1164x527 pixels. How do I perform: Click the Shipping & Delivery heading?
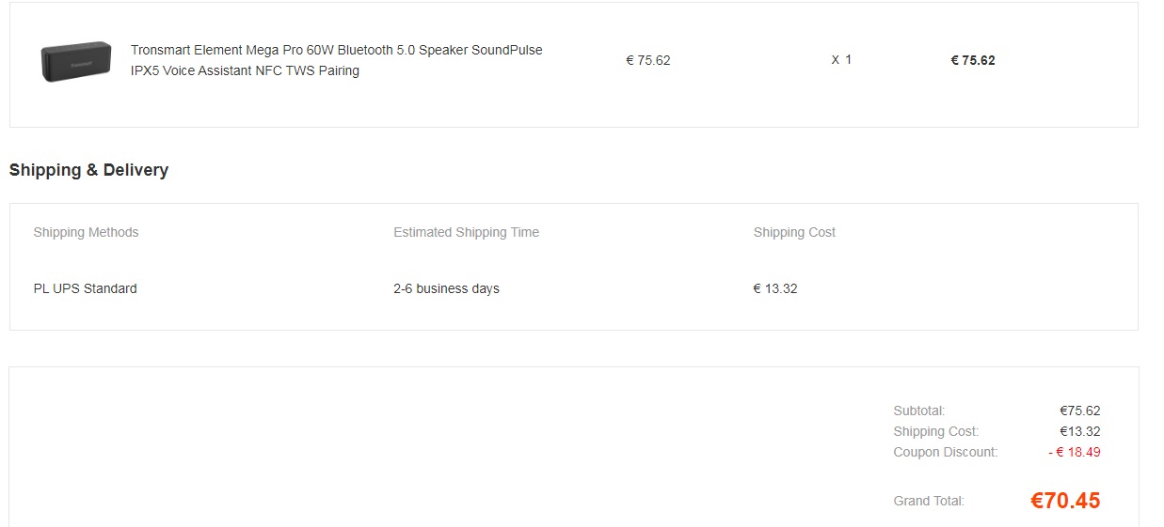(88, 170)
